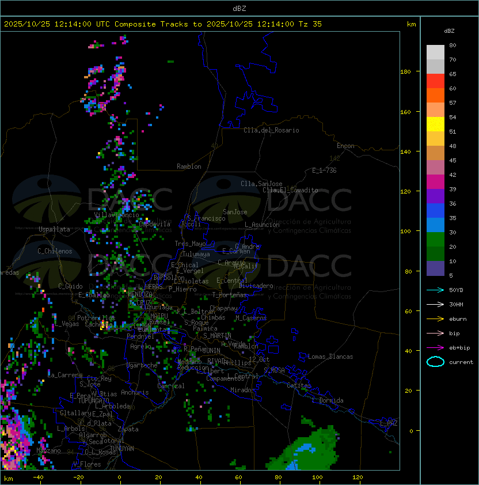Click the 'L_Dormida' map label

(x=328, y=400)
